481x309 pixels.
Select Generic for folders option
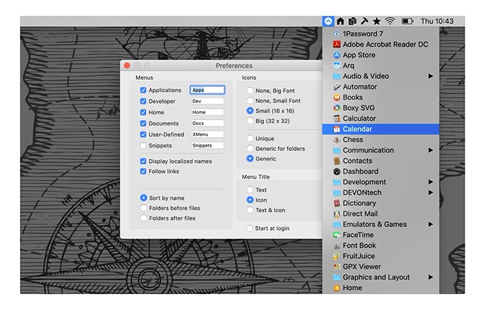click(250, 149)
